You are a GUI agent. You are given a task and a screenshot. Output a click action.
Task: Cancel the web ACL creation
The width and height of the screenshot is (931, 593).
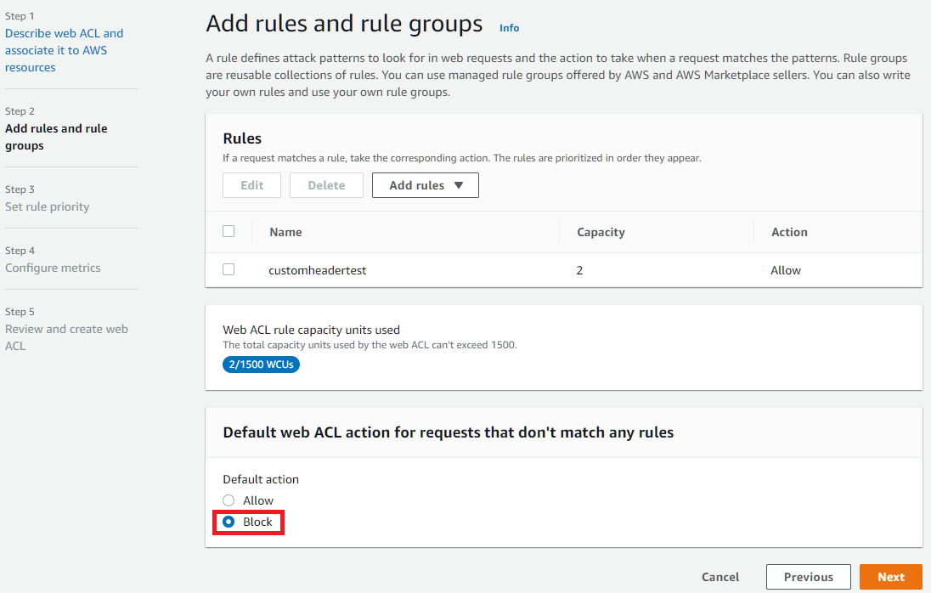click(720, 577)
